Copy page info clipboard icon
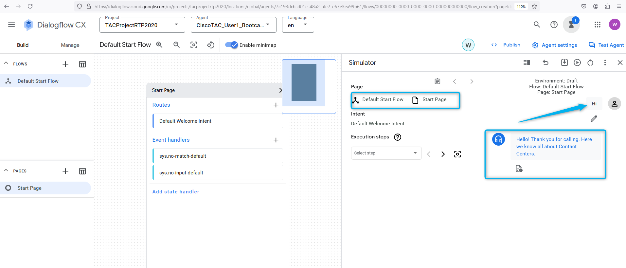Viewport: 626px width, 268px height. 438,81
